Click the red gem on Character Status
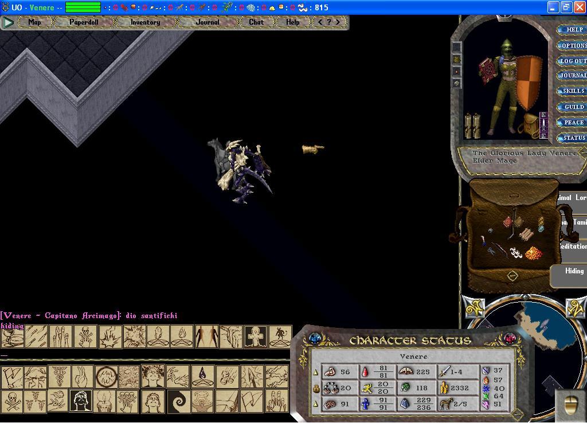This screenshot has height=423, width=587. click(510, 338)
